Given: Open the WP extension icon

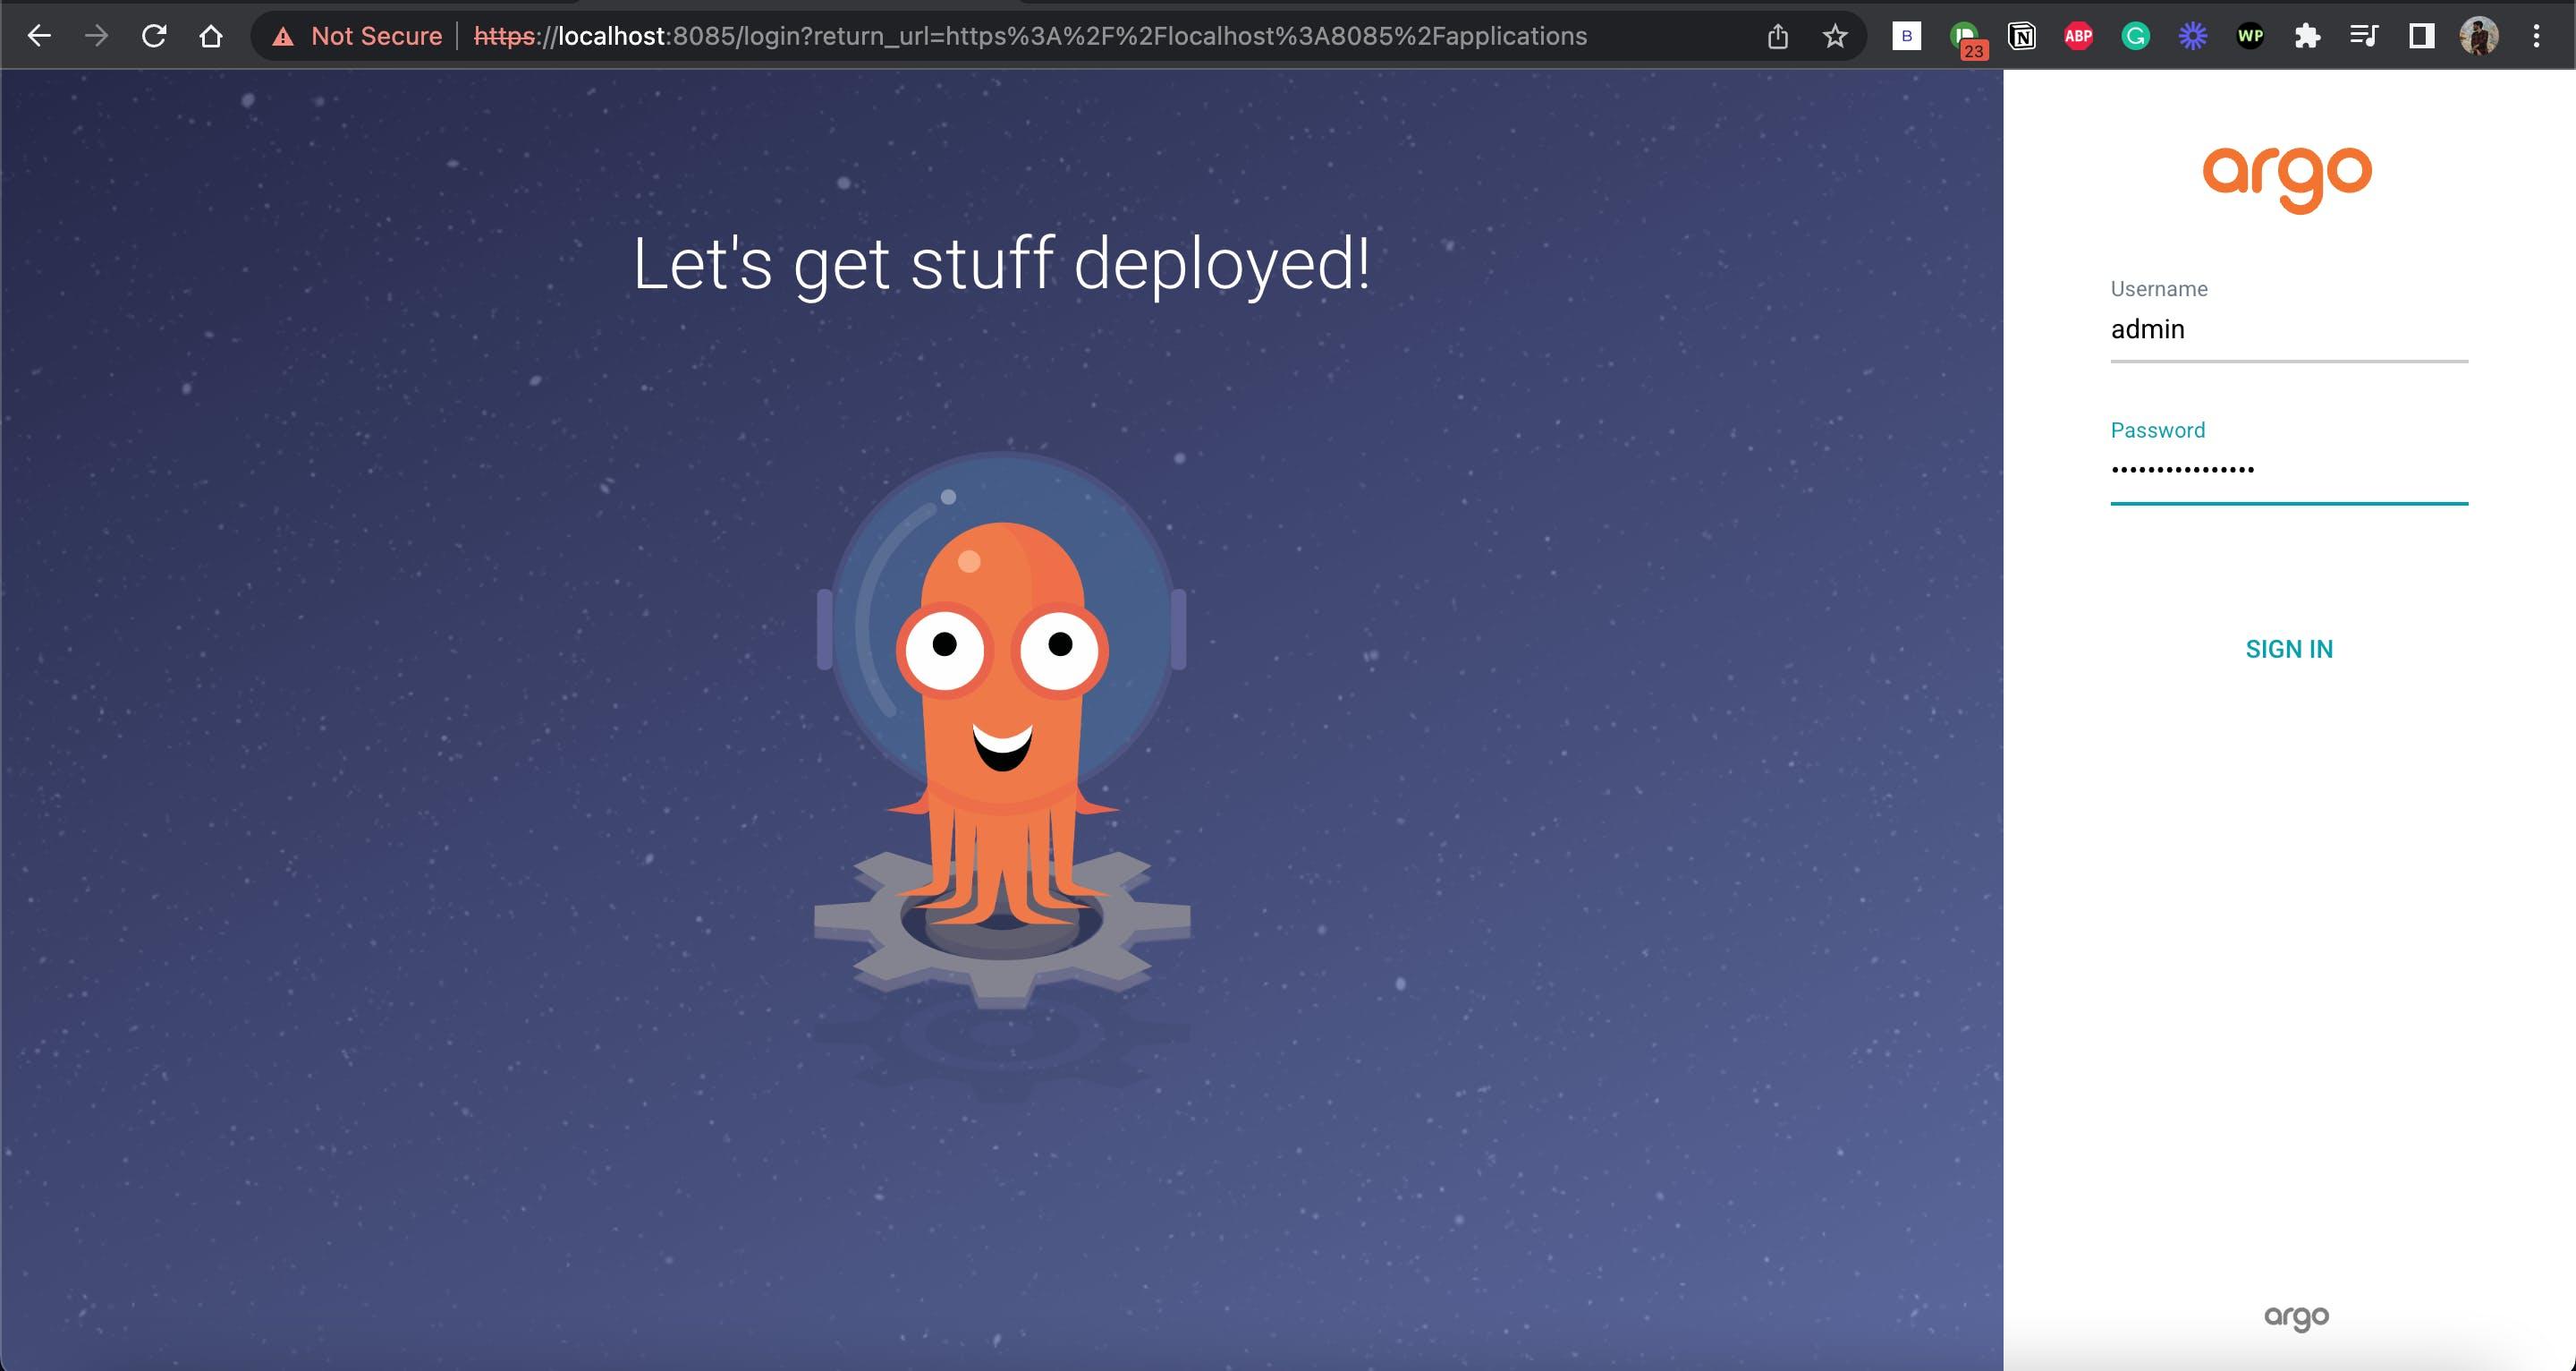Looking at the screenshot, I should [2250, 35].
